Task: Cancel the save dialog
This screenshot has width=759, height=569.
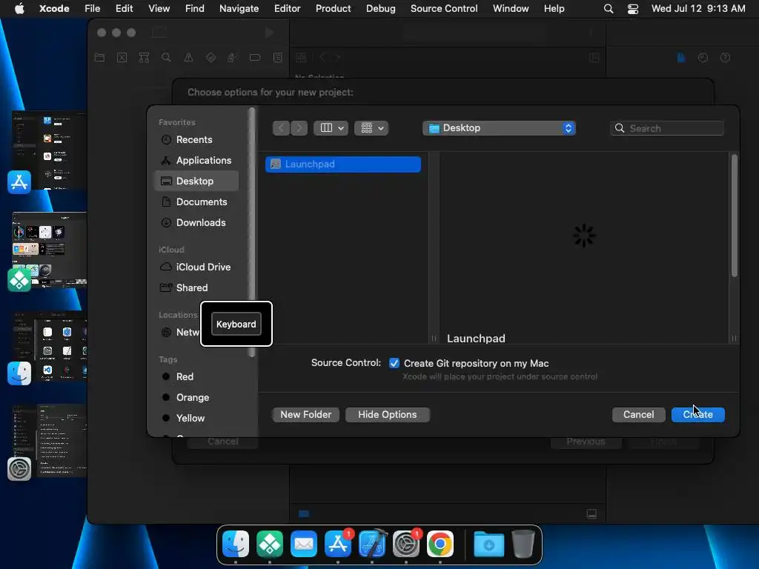Action: [x=638, y=415]
